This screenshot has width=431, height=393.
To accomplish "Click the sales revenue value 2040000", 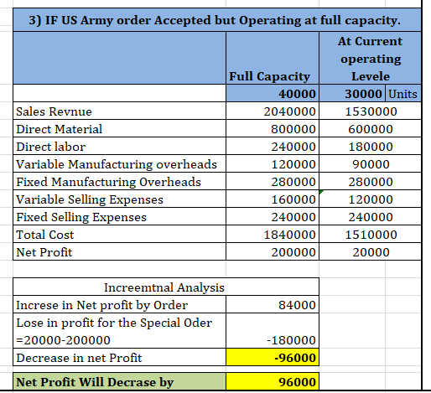I will click(273, 111).
